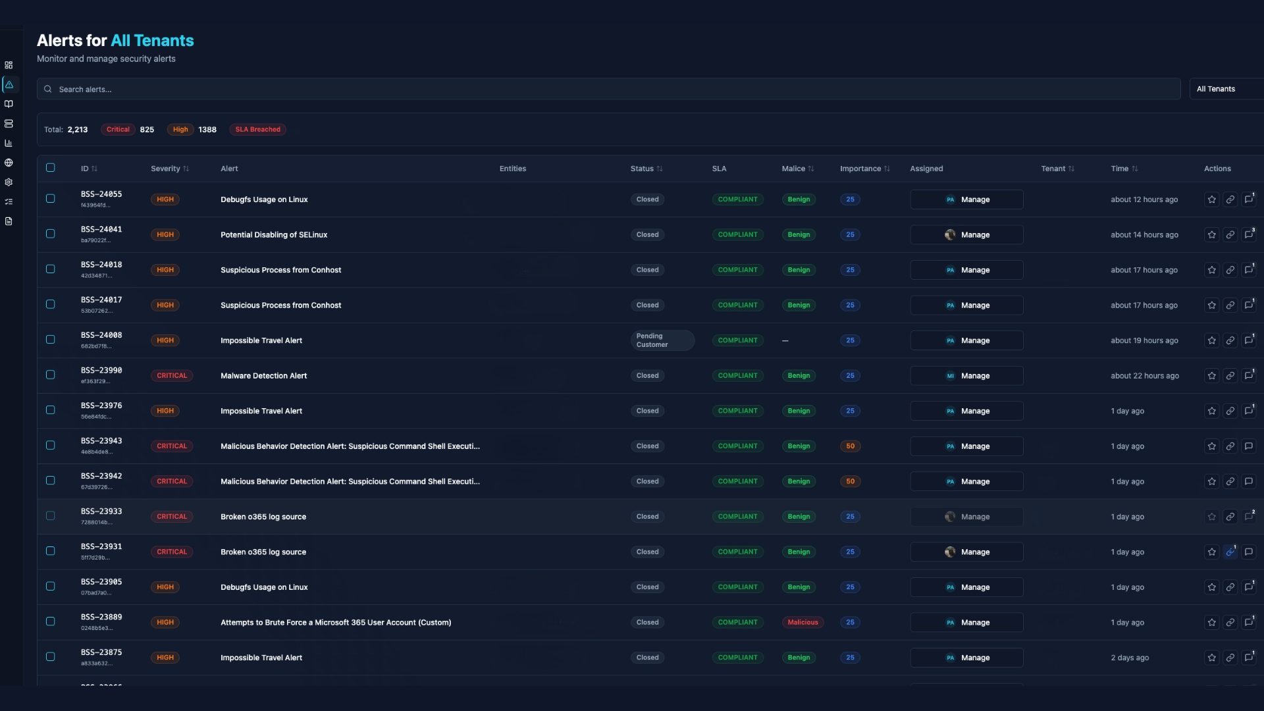Star alert BSS-23943
This screenshot has height=711, width=1264.
(x=1211, y=446)
